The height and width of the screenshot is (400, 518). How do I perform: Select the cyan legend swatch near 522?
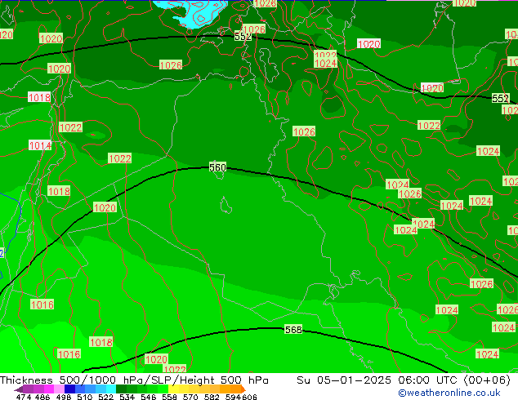click(111, 389)
